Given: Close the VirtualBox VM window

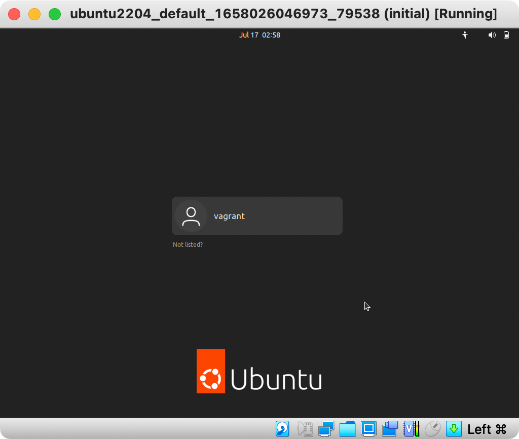Looking at the screenshot, I should pyautogui.click(x=14, y=14).
